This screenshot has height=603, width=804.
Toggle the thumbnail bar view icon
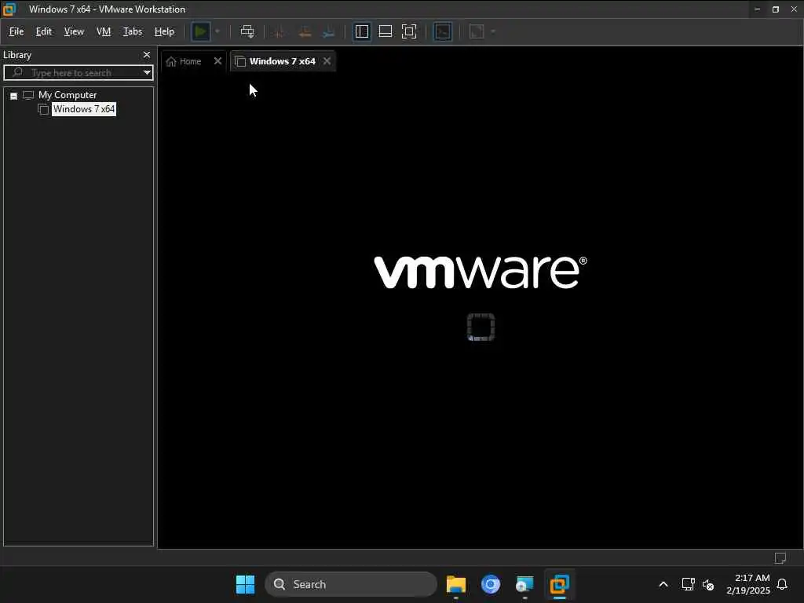386,31
